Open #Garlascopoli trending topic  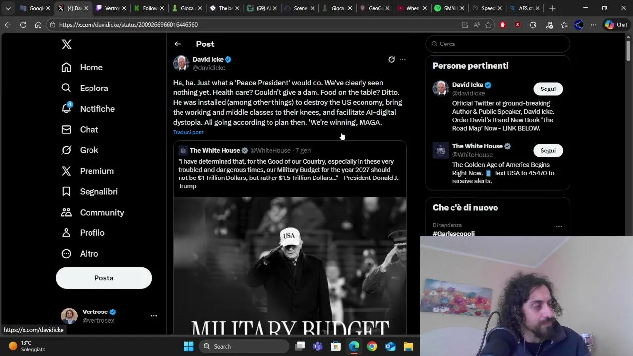pos(453,233)
